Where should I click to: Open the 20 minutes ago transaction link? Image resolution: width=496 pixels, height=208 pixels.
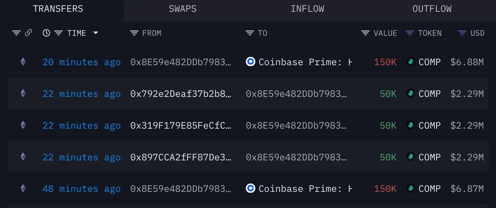[x=81, y=62]
